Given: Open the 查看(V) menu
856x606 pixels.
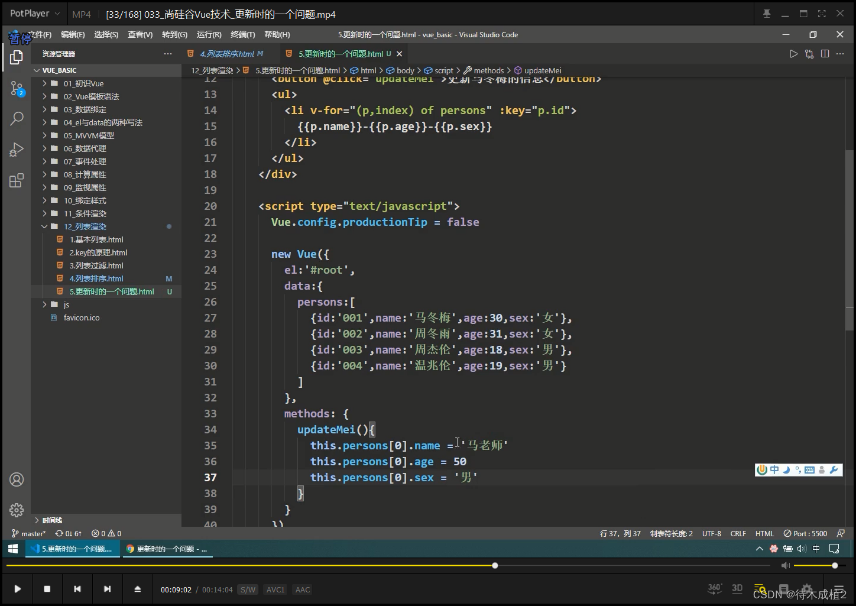Looking at the screenshot, I should (140, 35).
